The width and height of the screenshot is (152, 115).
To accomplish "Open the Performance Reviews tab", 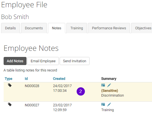I will (109, 28).
